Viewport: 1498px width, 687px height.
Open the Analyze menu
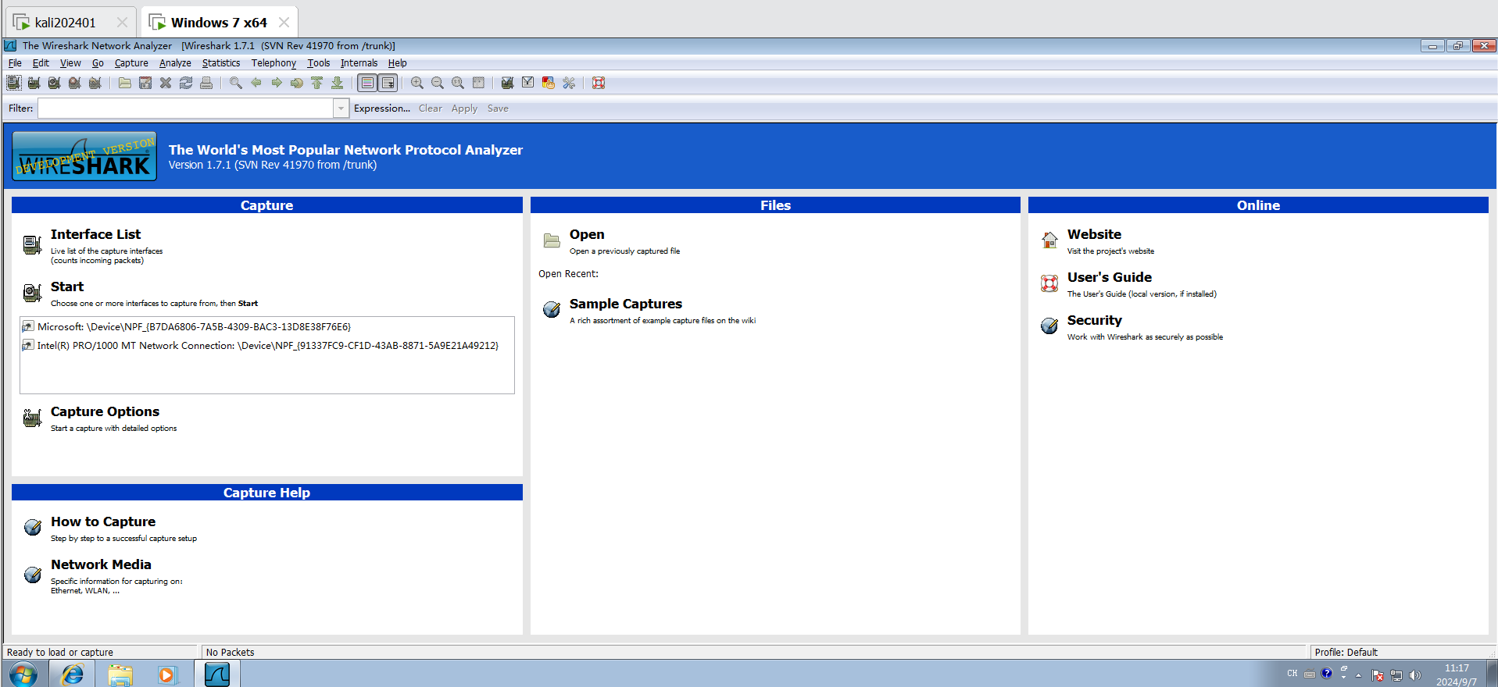pos(175,63)
